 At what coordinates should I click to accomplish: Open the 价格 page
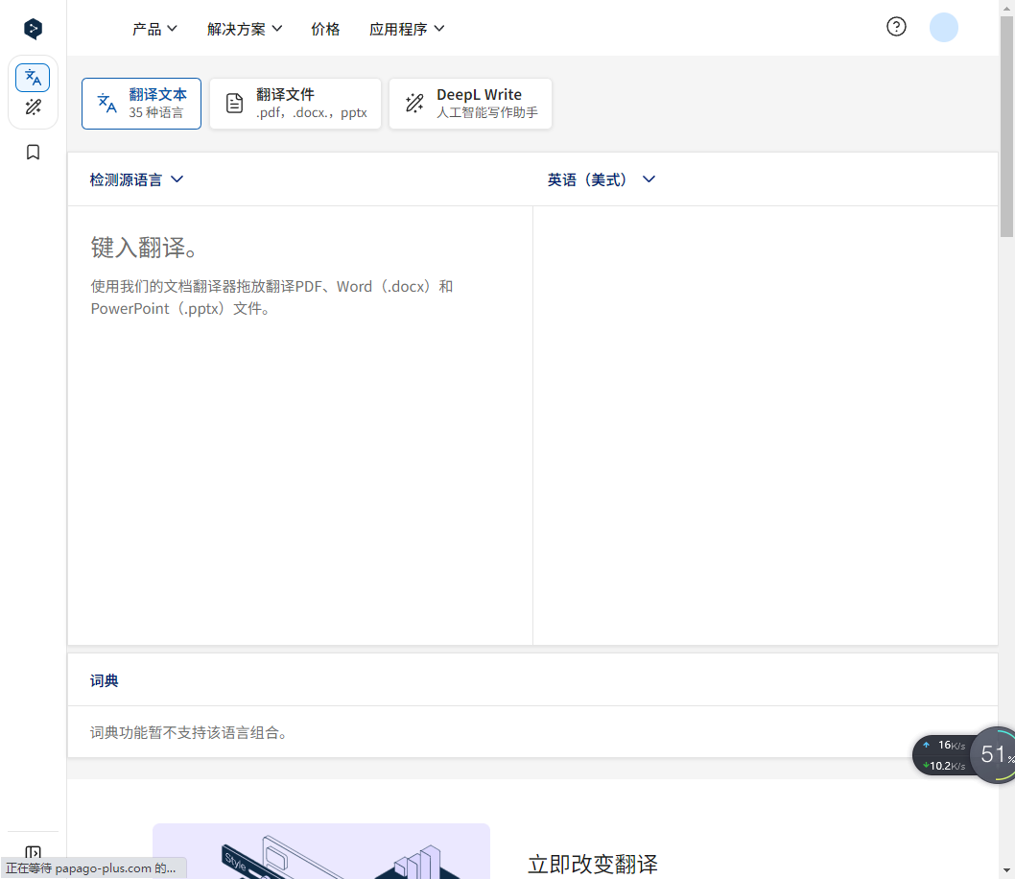point(325,29)
